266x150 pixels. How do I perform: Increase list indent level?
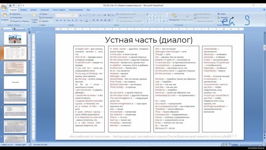pyautogui.click(x=108, y=15)
